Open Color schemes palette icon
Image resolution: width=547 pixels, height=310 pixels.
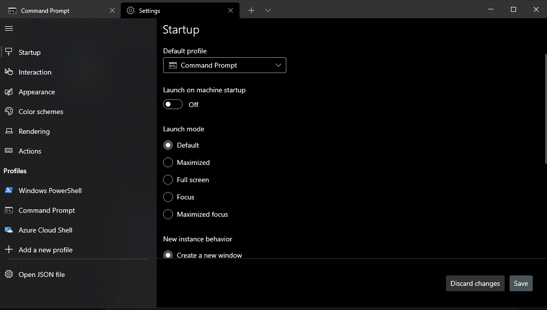point(8,111)
